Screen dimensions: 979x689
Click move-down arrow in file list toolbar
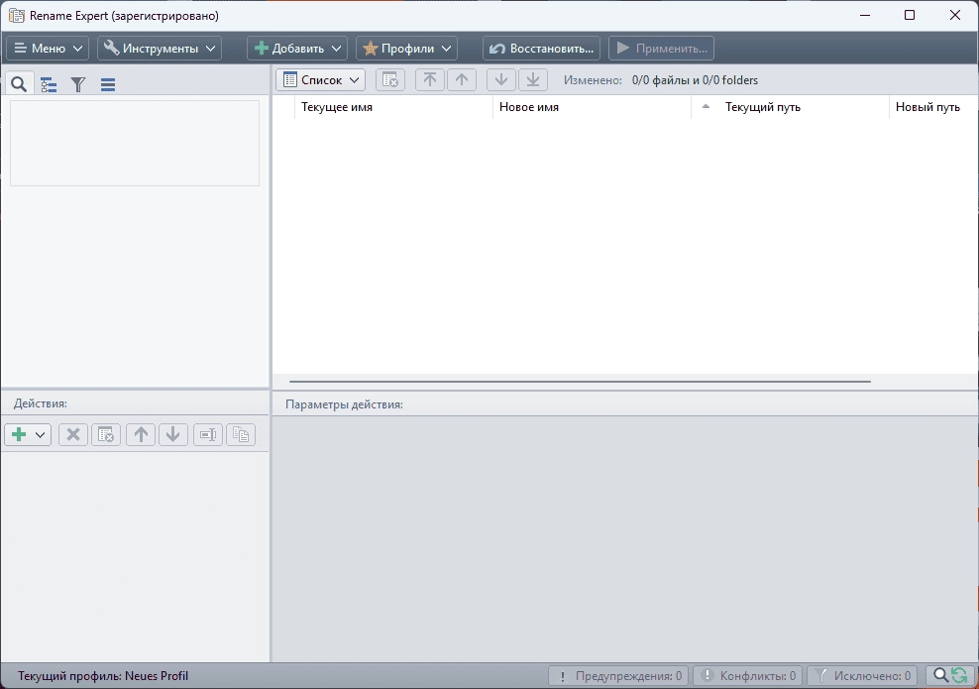click(x=500, y=80)
